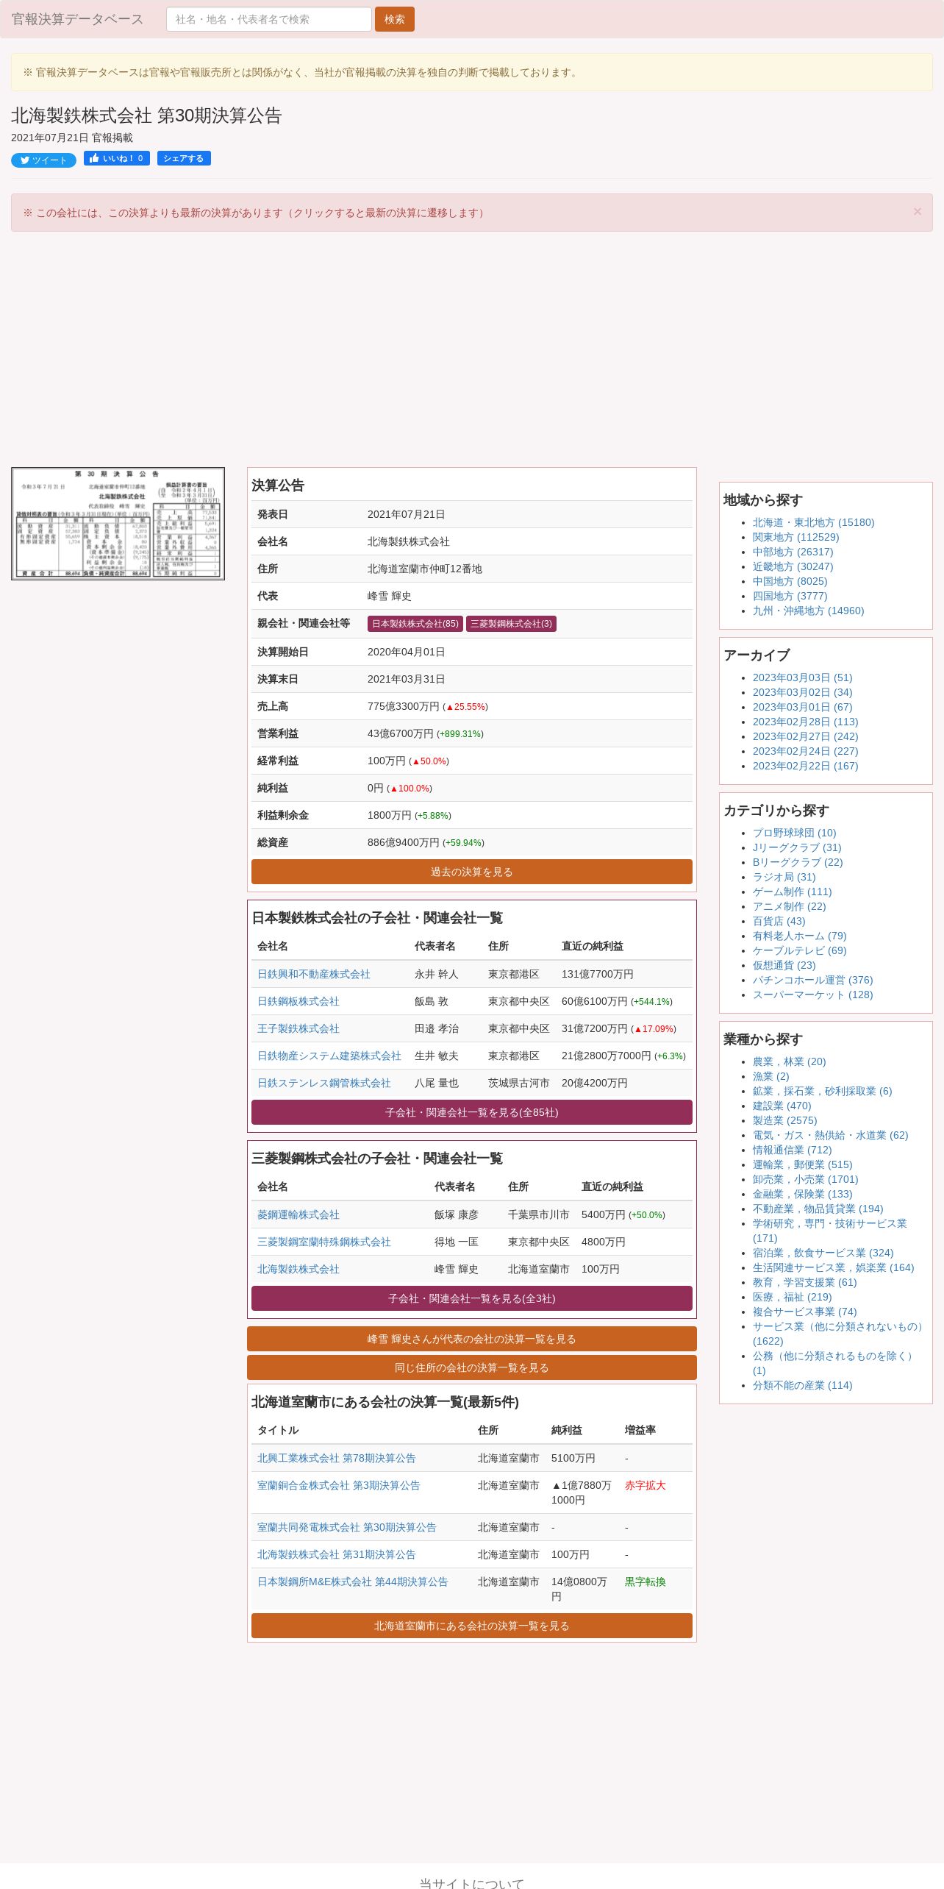Click the 日本製鉄株式会社(85) parent company tag
Screen dimensions: 944x1889
(x=415, y=624)
